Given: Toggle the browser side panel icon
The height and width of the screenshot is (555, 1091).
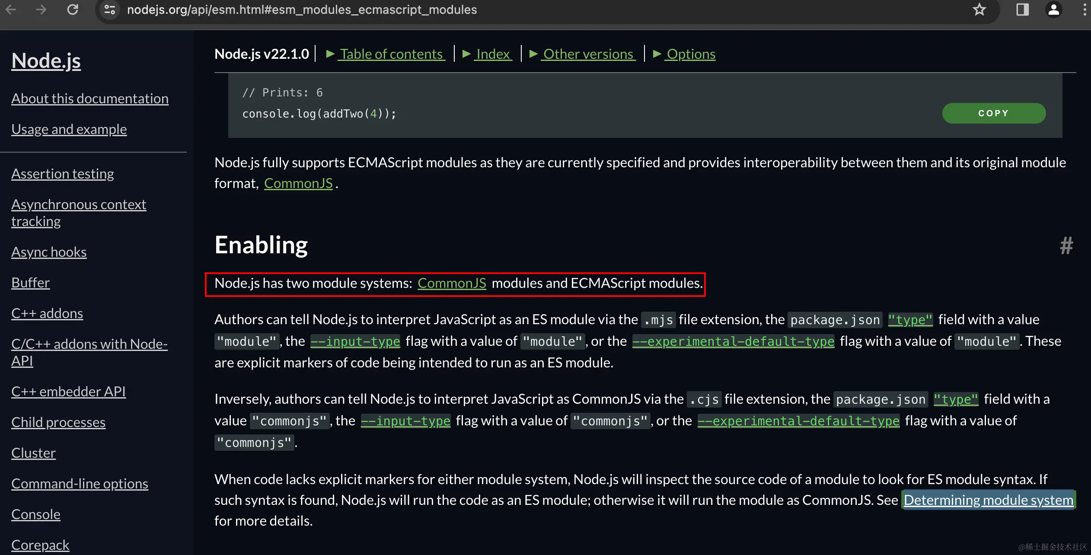Looking at the screenshot, I should pos(1022,10).
